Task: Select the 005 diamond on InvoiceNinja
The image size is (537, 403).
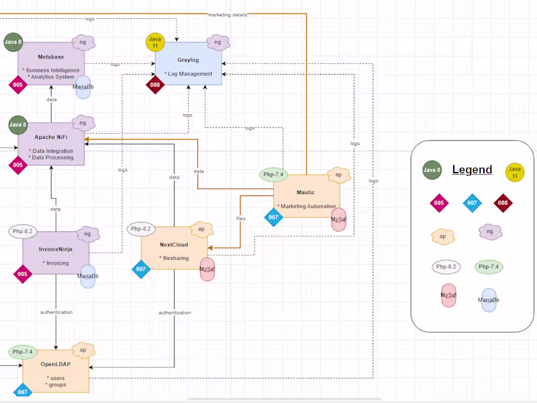Action: click(23, 274)
